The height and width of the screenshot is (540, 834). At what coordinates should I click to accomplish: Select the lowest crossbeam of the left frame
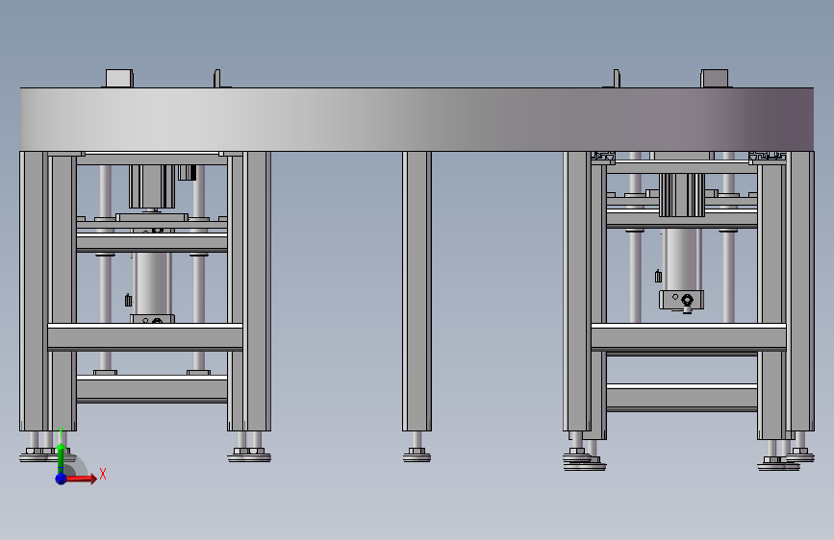point(152,388)
